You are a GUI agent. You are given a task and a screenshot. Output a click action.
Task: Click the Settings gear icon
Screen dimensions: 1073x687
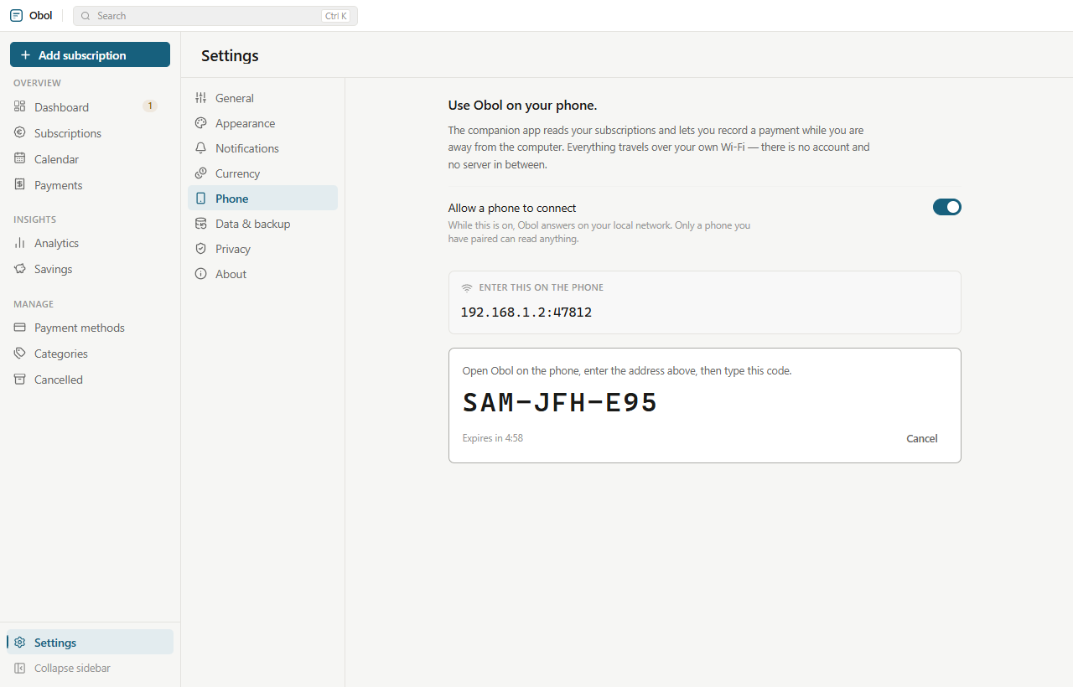[x=19, y=642]
